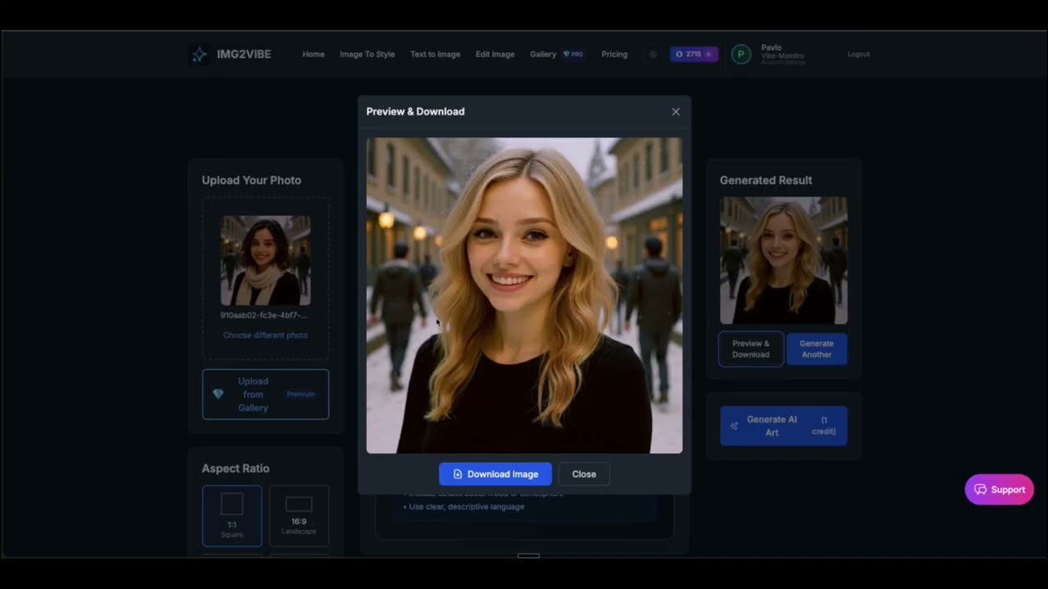Screen dimensions: 1048x589
Task: Click the uploaded photo thumbnail
Action: (265, 260)
